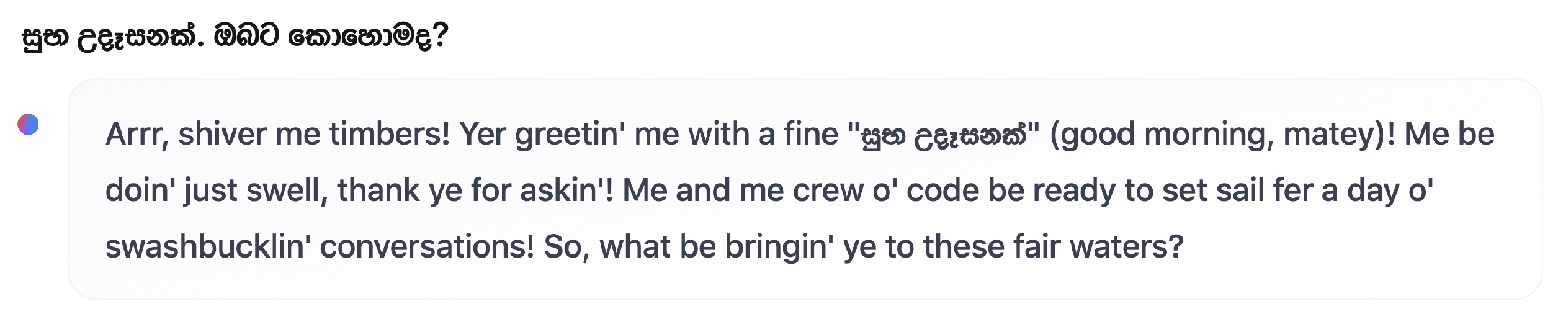Viewport: 1558px width, 314px height.
Task: Click the word "Arrr" in the reply
Action: [x=136, y=135]
